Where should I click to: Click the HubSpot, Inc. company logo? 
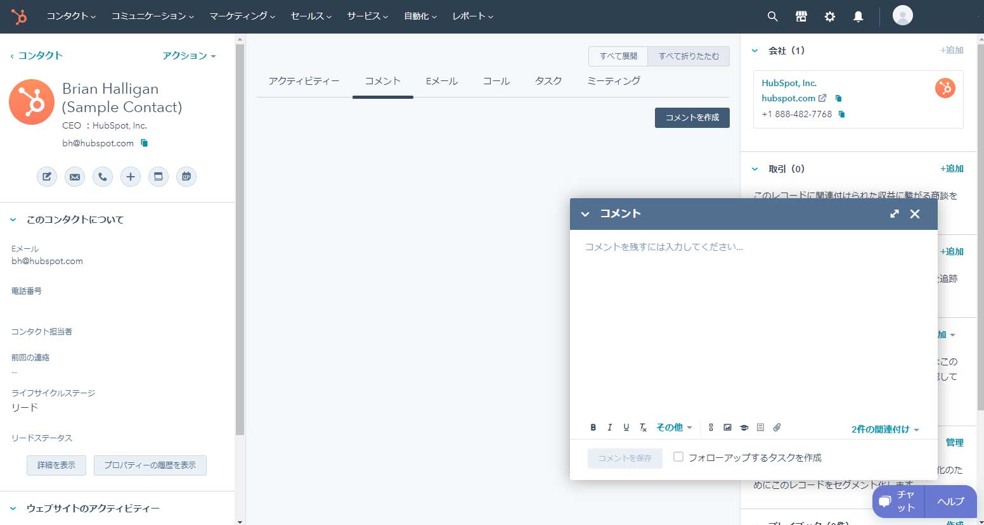click(945, 88)
